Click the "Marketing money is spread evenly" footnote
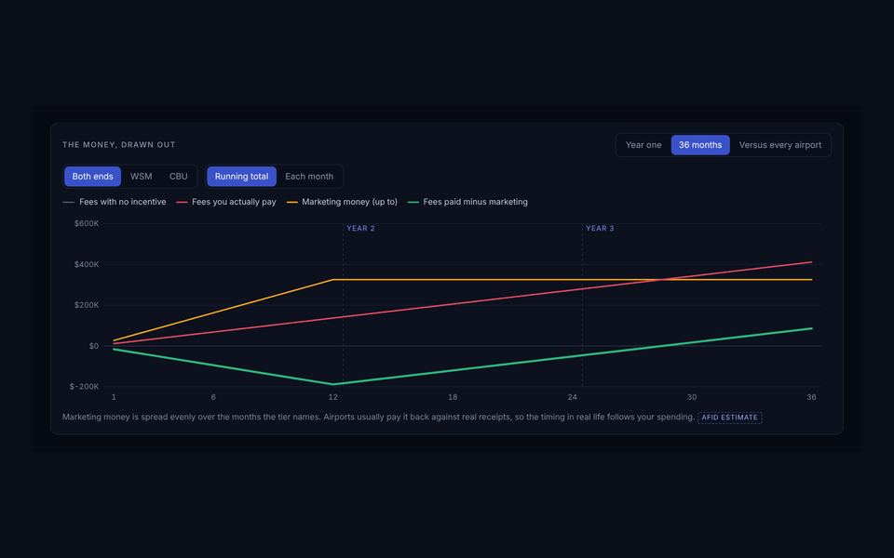 coord(379,418)
